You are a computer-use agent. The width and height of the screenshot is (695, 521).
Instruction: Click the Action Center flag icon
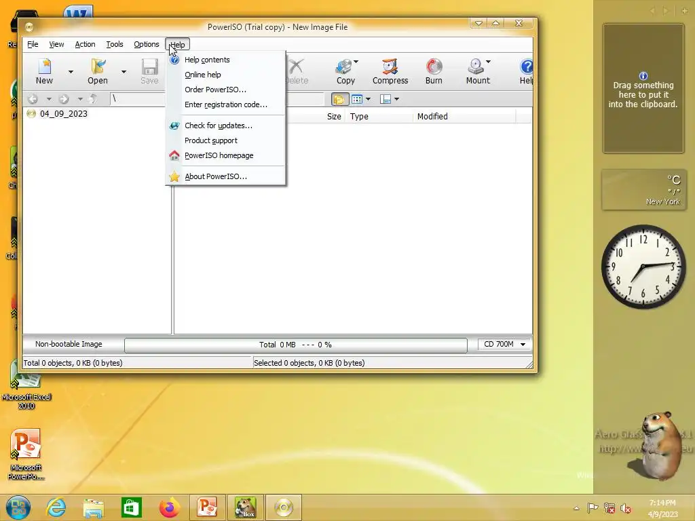point(593,508)
